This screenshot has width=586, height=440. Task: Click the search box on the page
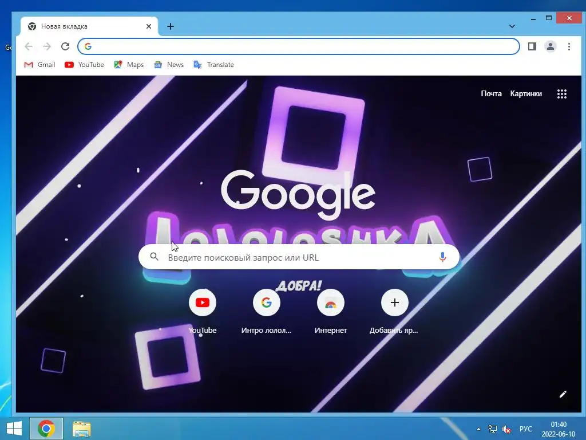tap(299, 257)
